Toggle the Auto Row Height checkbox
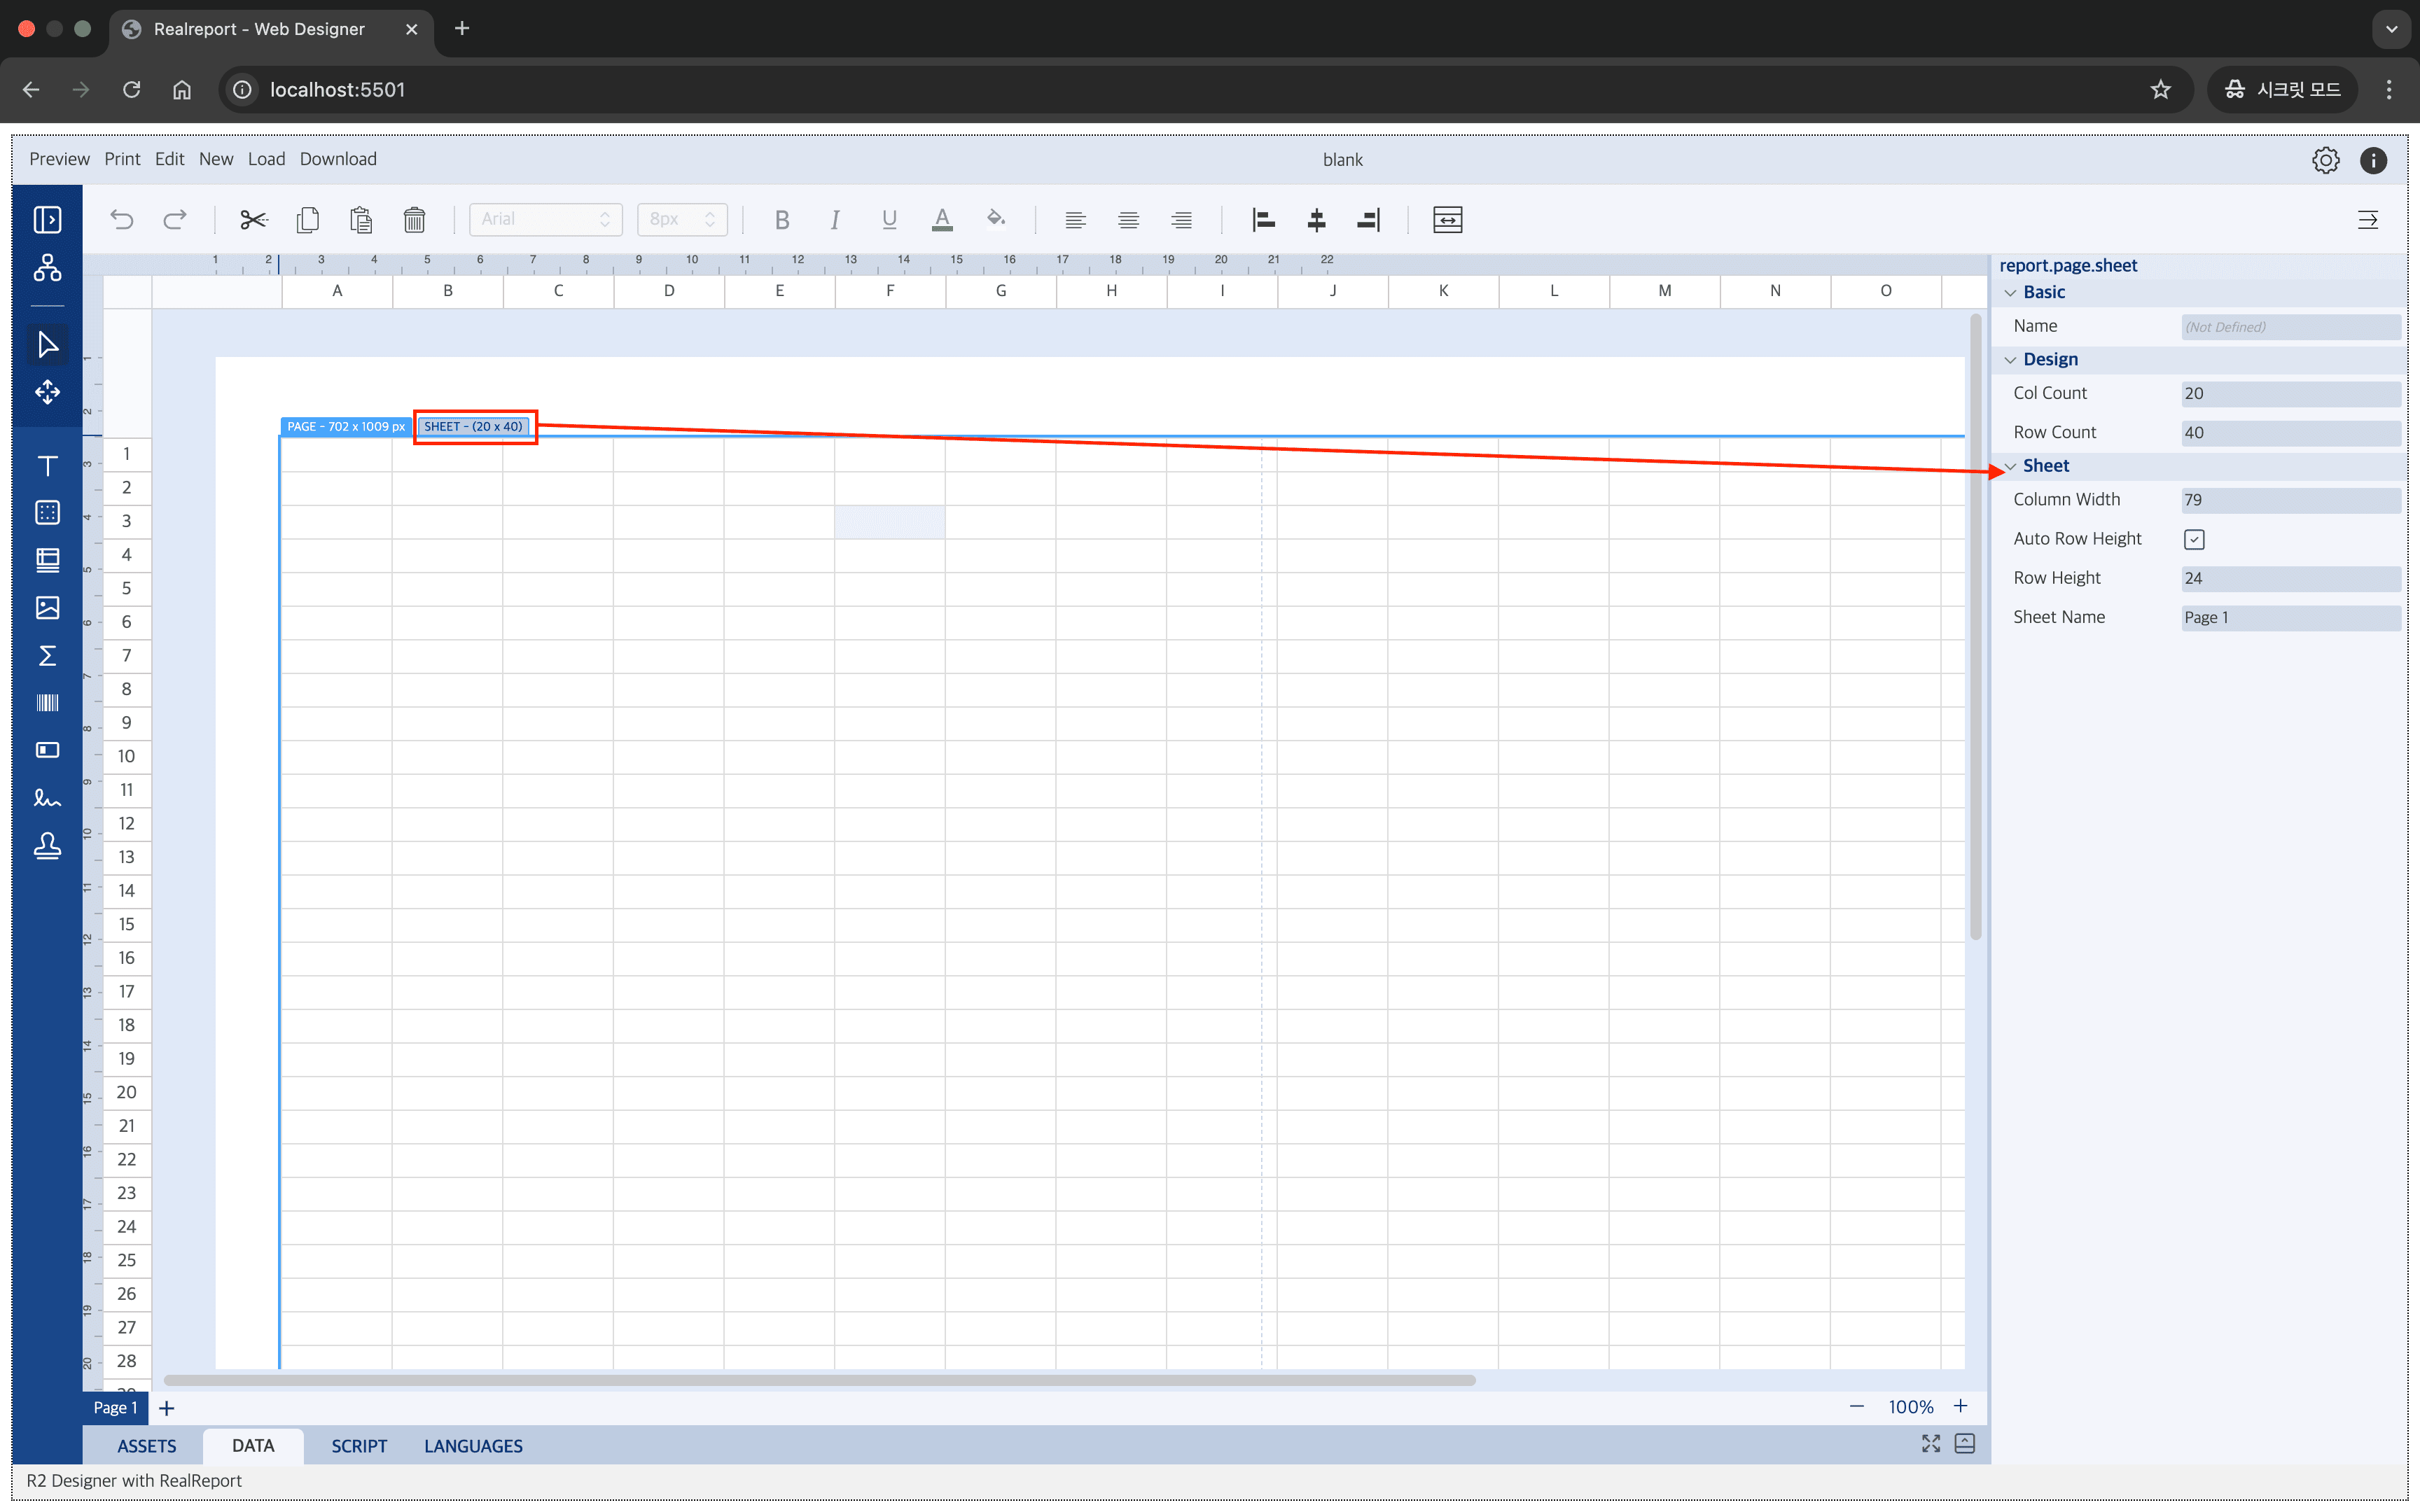Screen dimensions: 2420x1512 2194,539
